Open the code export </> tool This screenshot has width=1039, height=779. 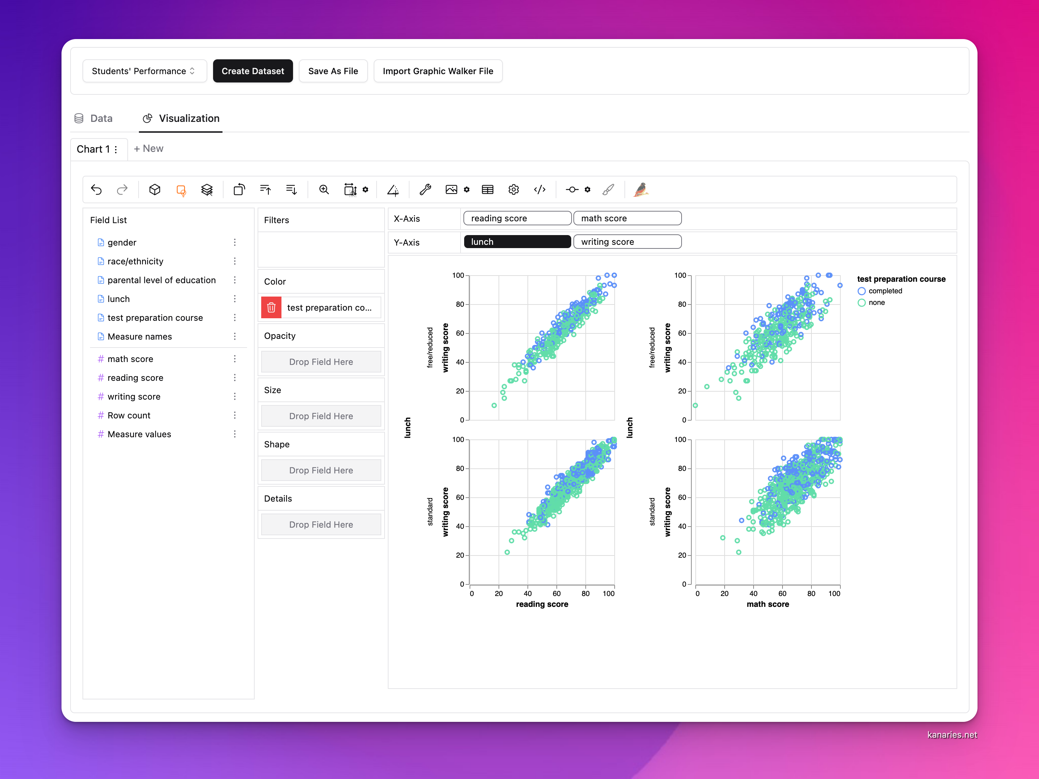540,190
